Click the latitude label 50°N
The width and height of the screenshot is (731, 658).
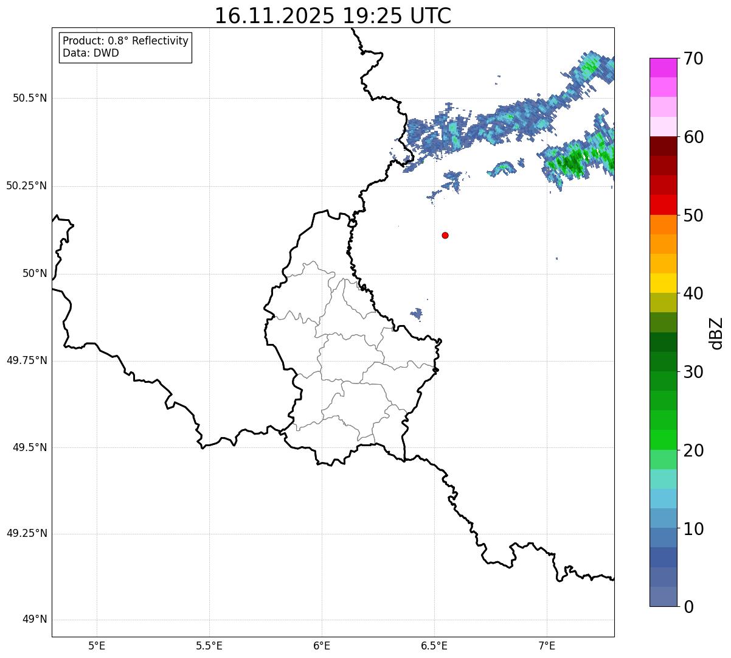pos(35,273)
